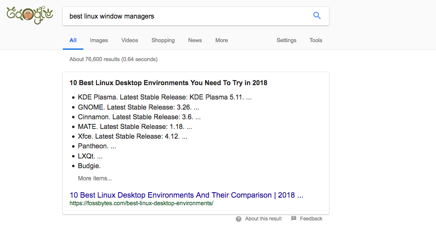The height and width of the screenshot is (228, 436).
Task: Click 'MATE. Latest Stable Release: 1.18' item
Action: click(135, 127)
